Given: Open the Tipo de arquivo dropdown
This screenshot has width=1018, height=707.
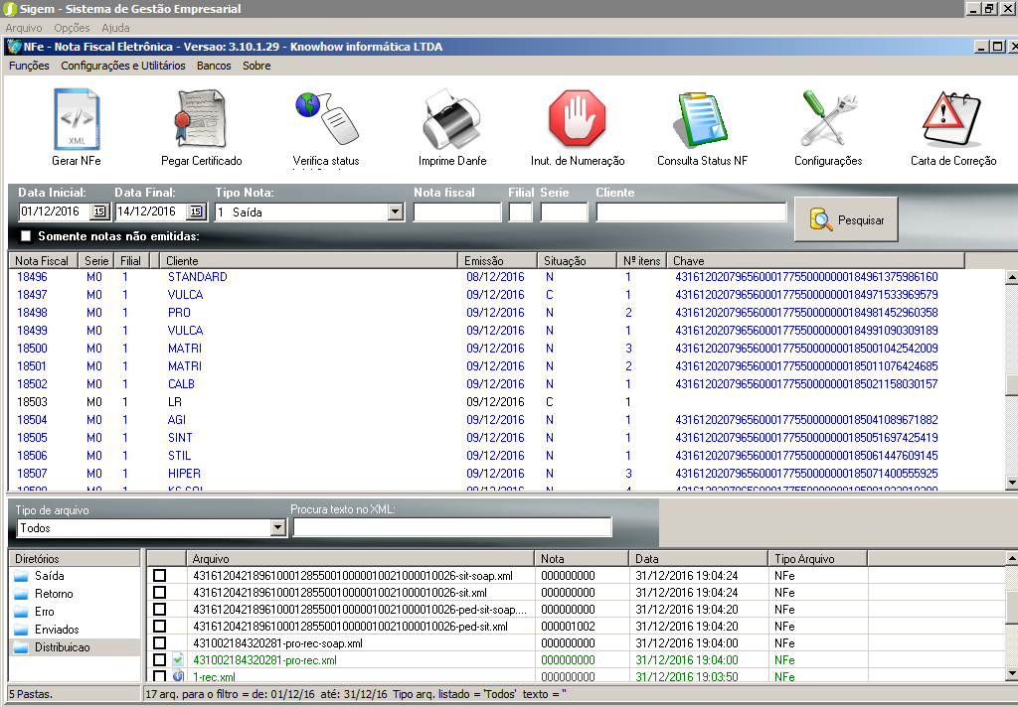Looking at the screenshot, I should click(x=277, y=528).
